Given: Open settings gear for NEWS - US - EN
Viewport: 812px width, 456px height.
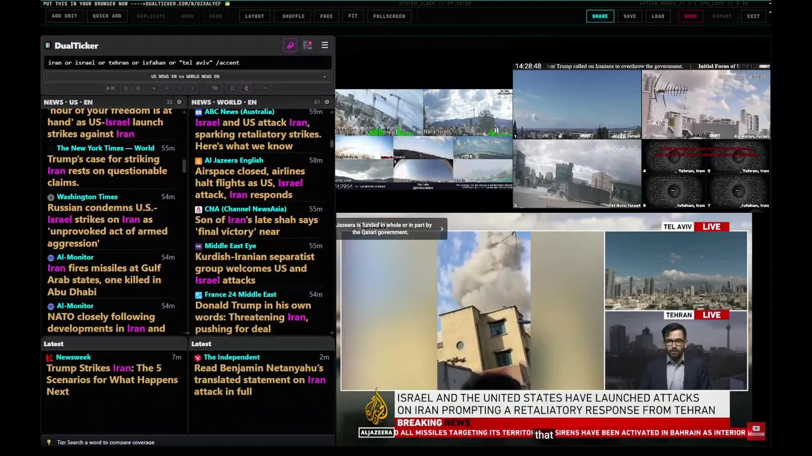Looking at the screenshot, I should point(179,102).
